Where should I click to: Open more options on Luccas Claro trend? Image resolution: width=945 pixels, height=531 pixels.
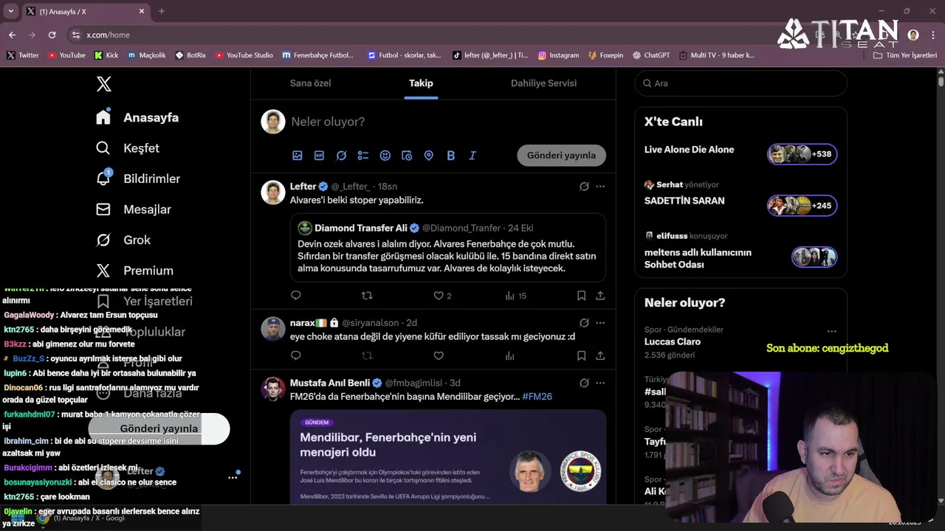tap(831, 331)
